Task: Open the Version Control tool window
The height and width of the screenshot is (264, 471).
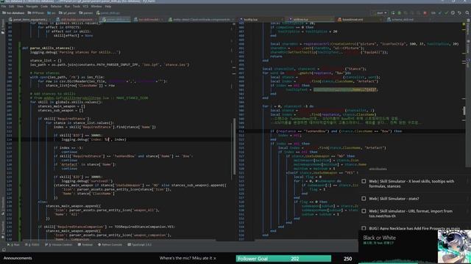Action: click(58, 244)
